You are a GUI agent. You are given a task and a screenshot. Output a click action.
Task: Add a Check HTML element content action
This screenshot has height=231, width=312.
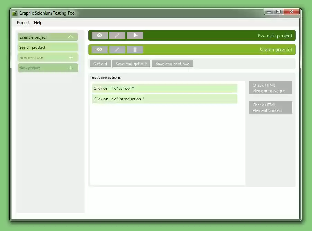point(270,107)
